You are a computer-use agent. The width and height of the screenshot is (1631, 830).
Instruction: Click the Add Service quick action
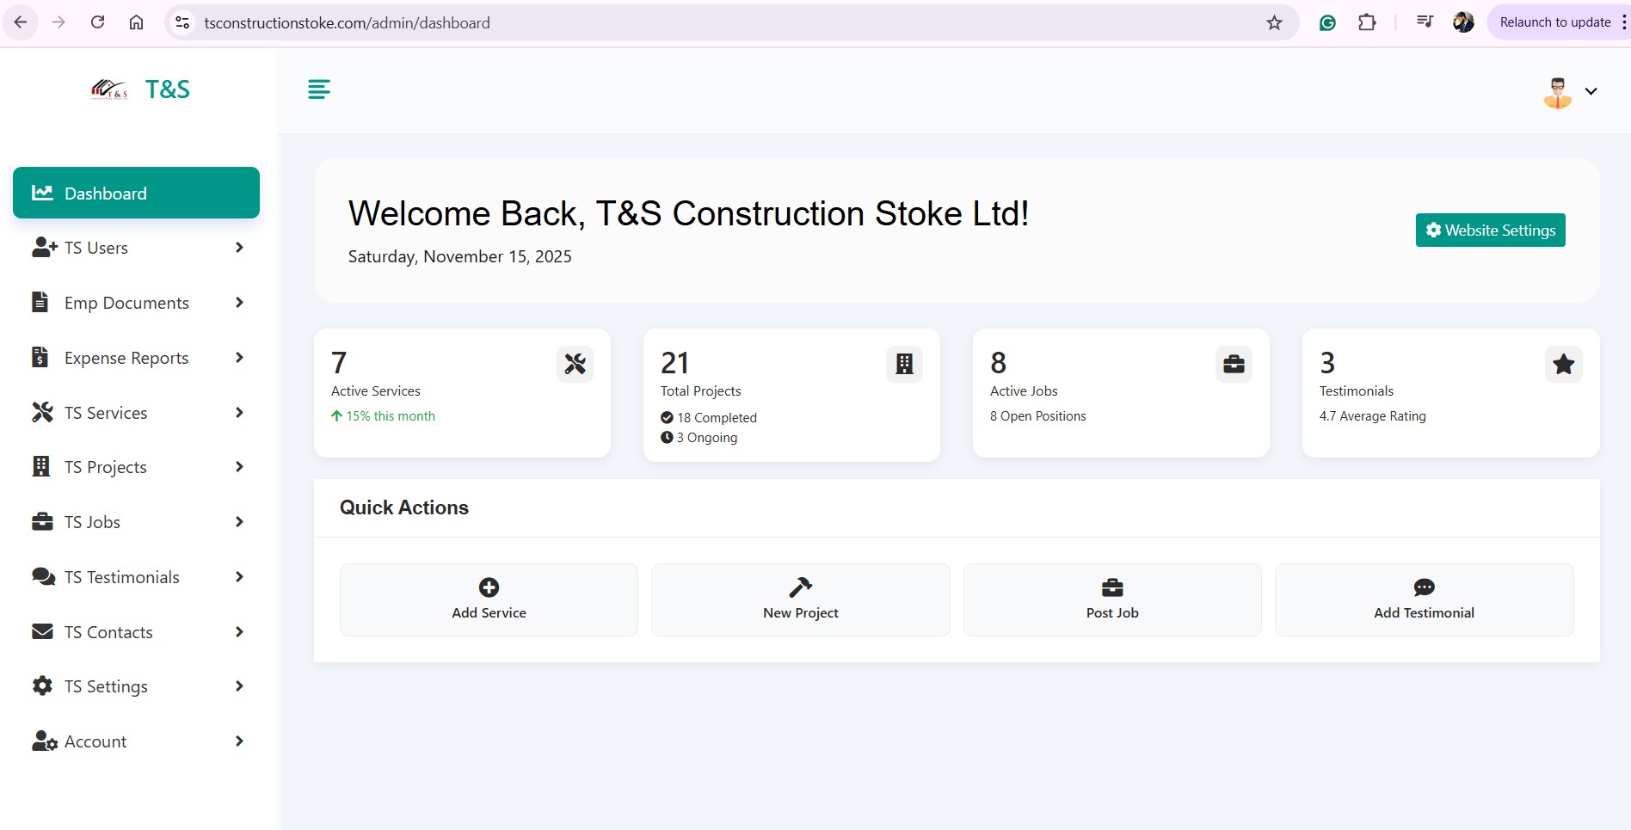click(x=488, y=599)
